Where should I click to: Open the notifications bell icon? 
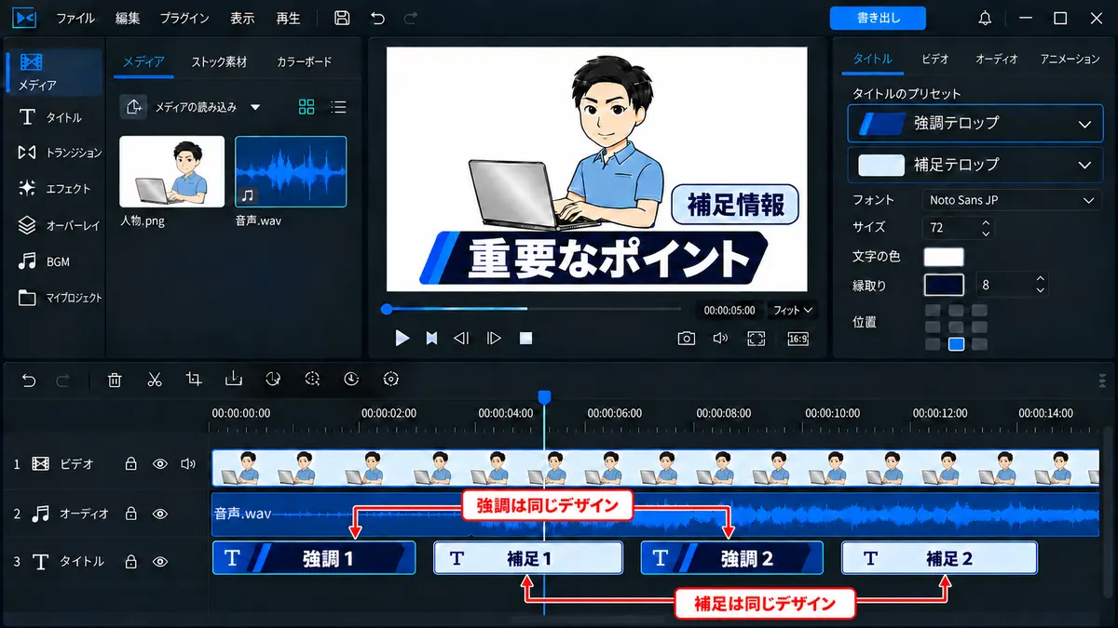click(986, 19)
